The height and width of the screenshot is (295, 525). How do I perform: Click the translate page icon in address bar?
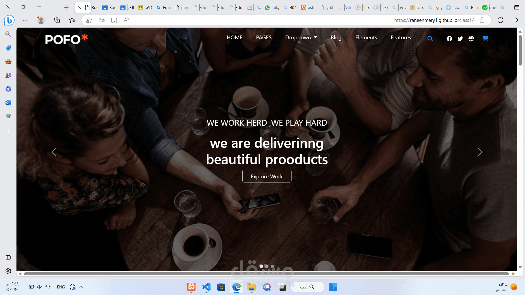102,20
